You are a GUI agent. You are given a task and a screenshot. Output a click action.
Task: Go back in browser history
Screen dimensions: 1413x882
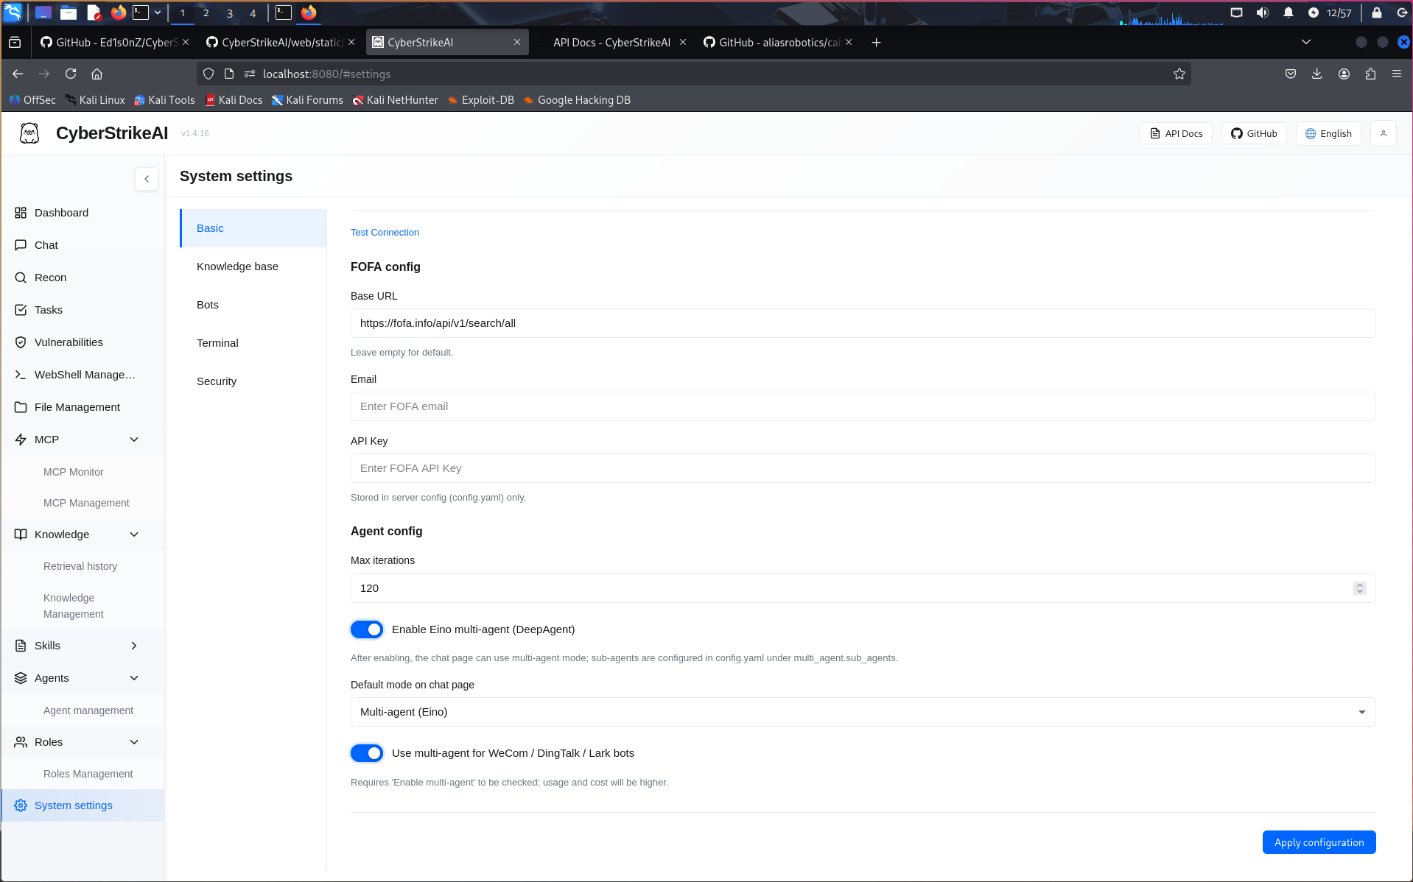pos(18,74)
